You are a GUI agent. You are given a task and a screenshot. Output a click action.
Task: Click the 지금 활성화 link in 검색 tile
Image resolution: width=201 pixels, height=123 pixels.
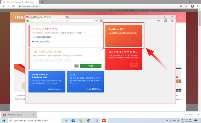click(93, 89)
